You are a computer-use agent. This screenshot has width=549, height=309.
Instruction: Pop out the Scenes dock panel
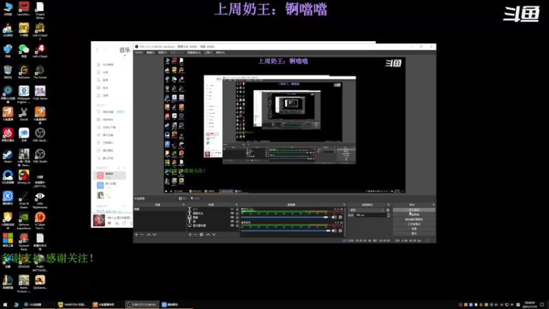[x=183, y=205]
